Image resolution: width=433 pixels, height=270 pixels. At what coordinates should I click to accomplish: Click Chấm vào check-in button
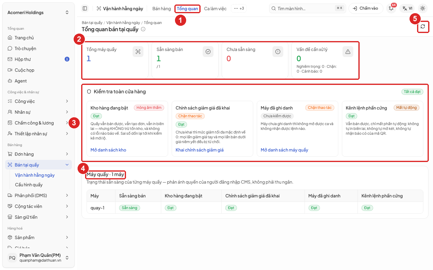click(x=366, y=8)
